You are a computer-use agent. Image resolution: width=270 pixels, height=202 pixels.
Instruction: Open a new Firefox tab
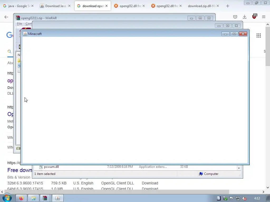pos(228,6)
